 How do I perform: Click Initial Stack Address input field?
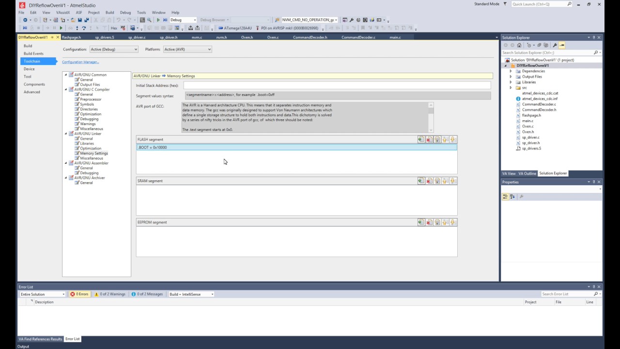pos(337,85)
